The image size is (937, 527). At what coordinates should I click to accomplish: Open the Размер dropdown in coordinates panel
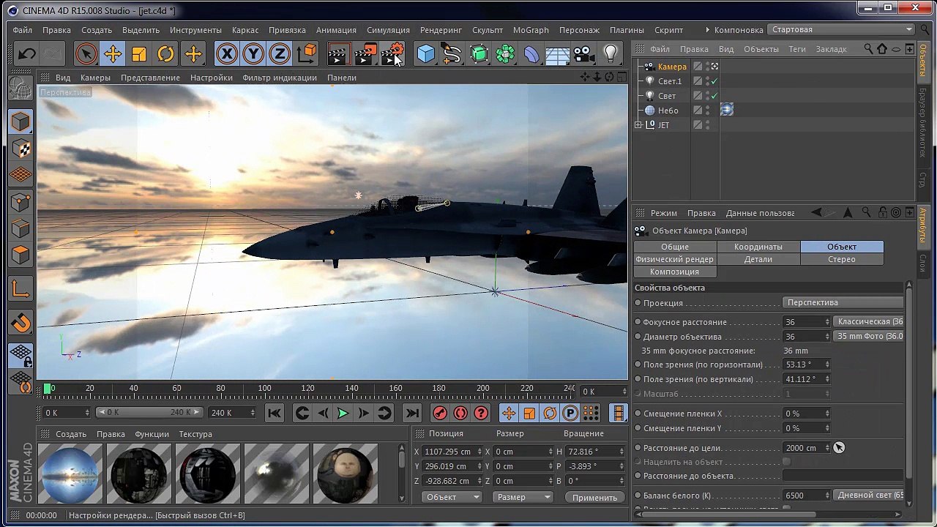pos(522,497)
